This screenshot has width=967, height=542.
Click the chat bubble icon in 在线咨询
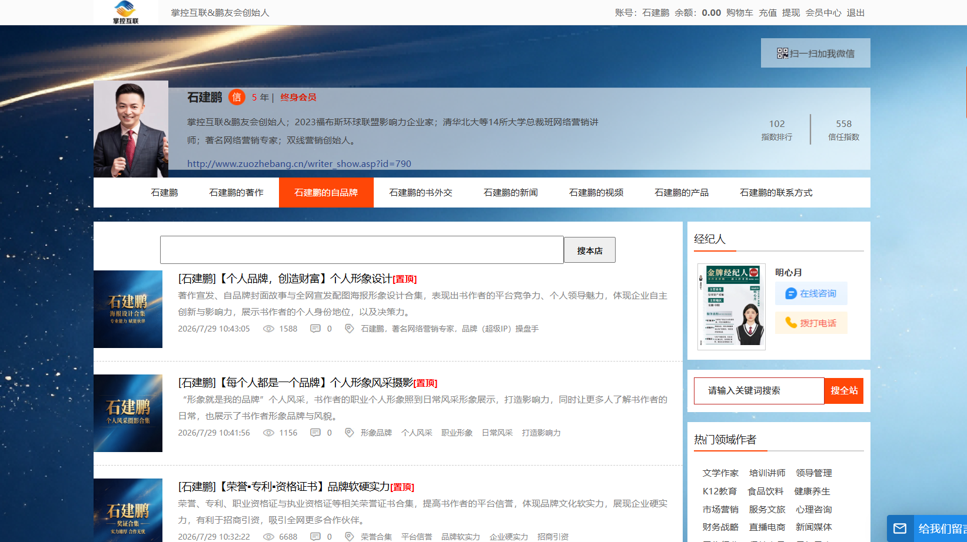[791, 293]
